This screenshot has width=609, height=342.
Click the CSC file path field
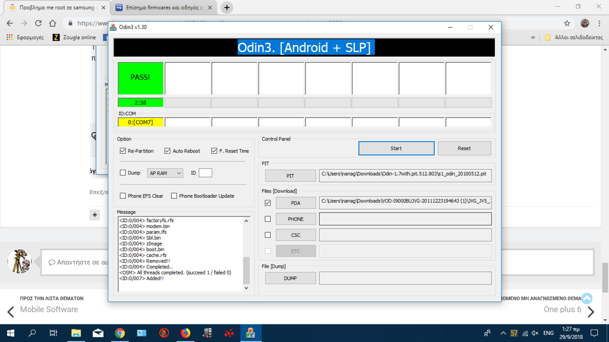(405, 235)
